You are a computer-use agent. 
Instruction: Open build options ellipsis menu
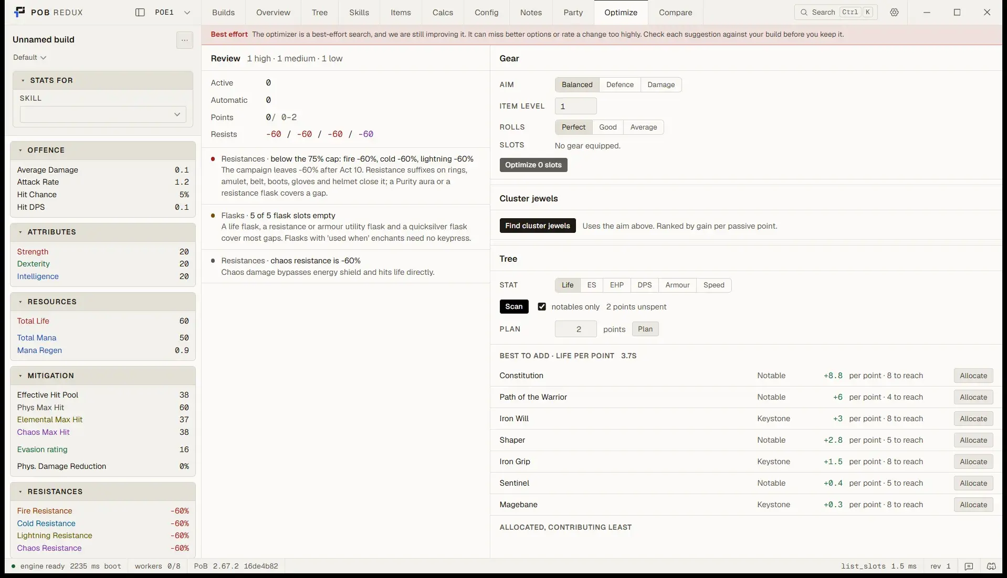click(184, 40)
